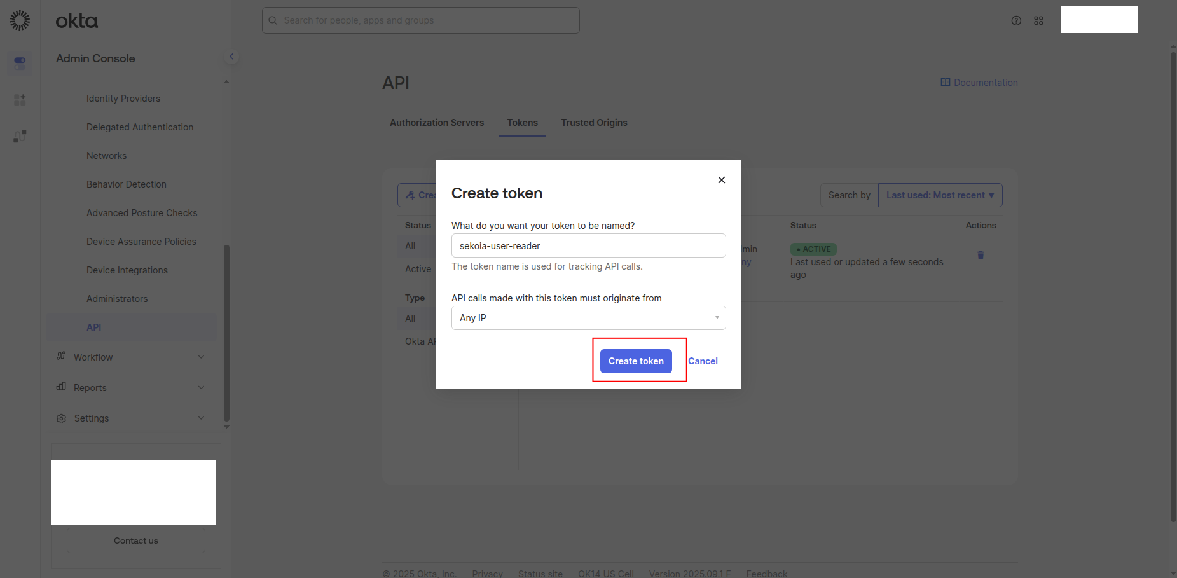Switch to Trusted Origins tab

[594, 123]
